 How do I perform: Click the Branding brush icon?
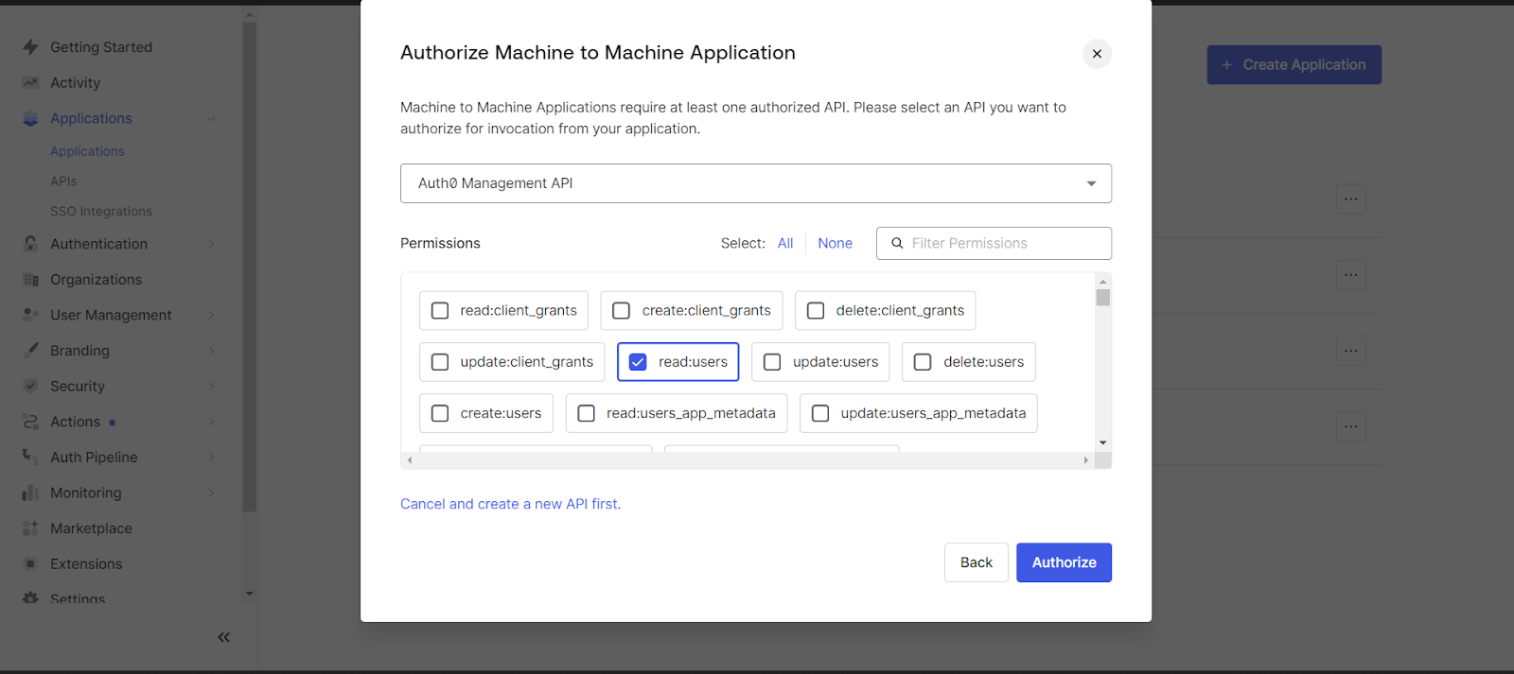pos(30,351)
